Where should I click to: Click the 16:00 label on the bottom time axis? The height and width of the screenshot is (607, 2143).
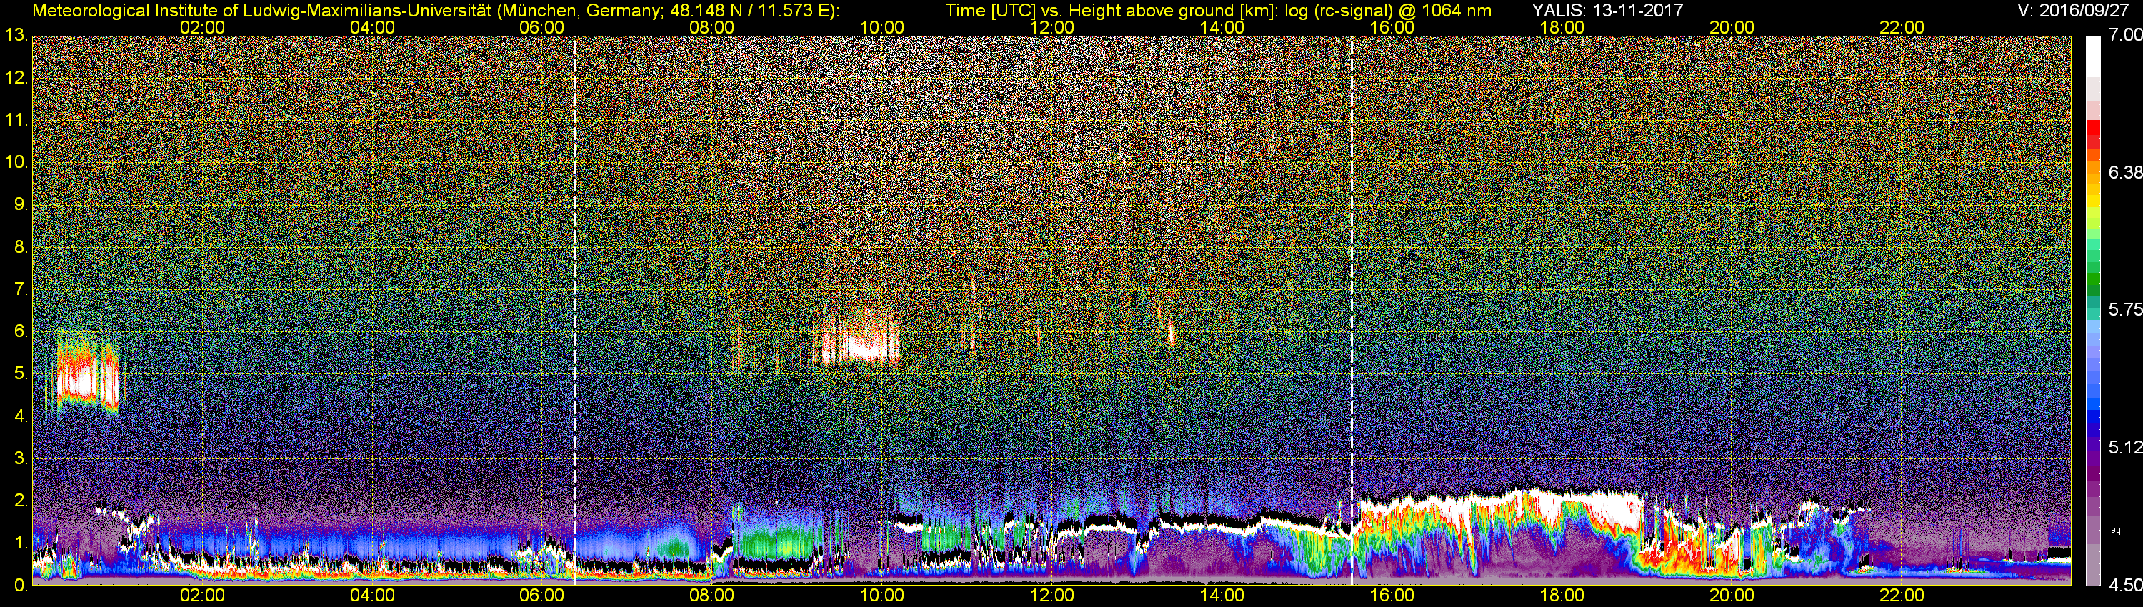tap(1392, 596)
